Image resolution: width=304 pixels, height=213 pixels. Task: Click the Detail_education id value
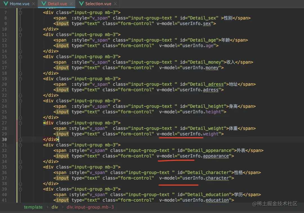208,194
